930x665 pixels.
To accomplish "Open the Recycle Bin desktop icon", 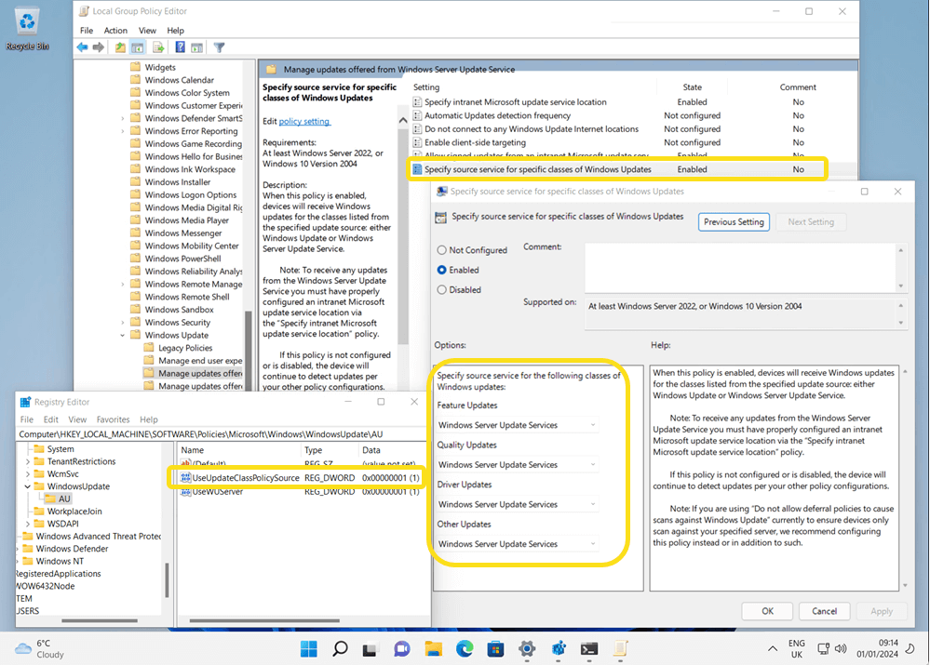I will (27, 29).
